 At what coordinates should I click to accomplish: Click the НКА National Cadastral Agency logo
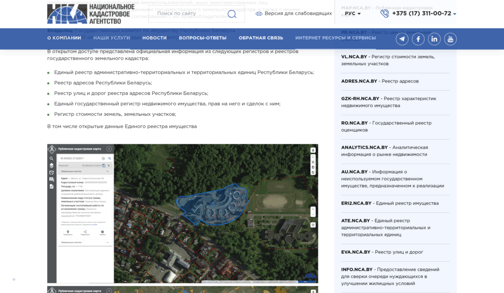pos(91,14)
